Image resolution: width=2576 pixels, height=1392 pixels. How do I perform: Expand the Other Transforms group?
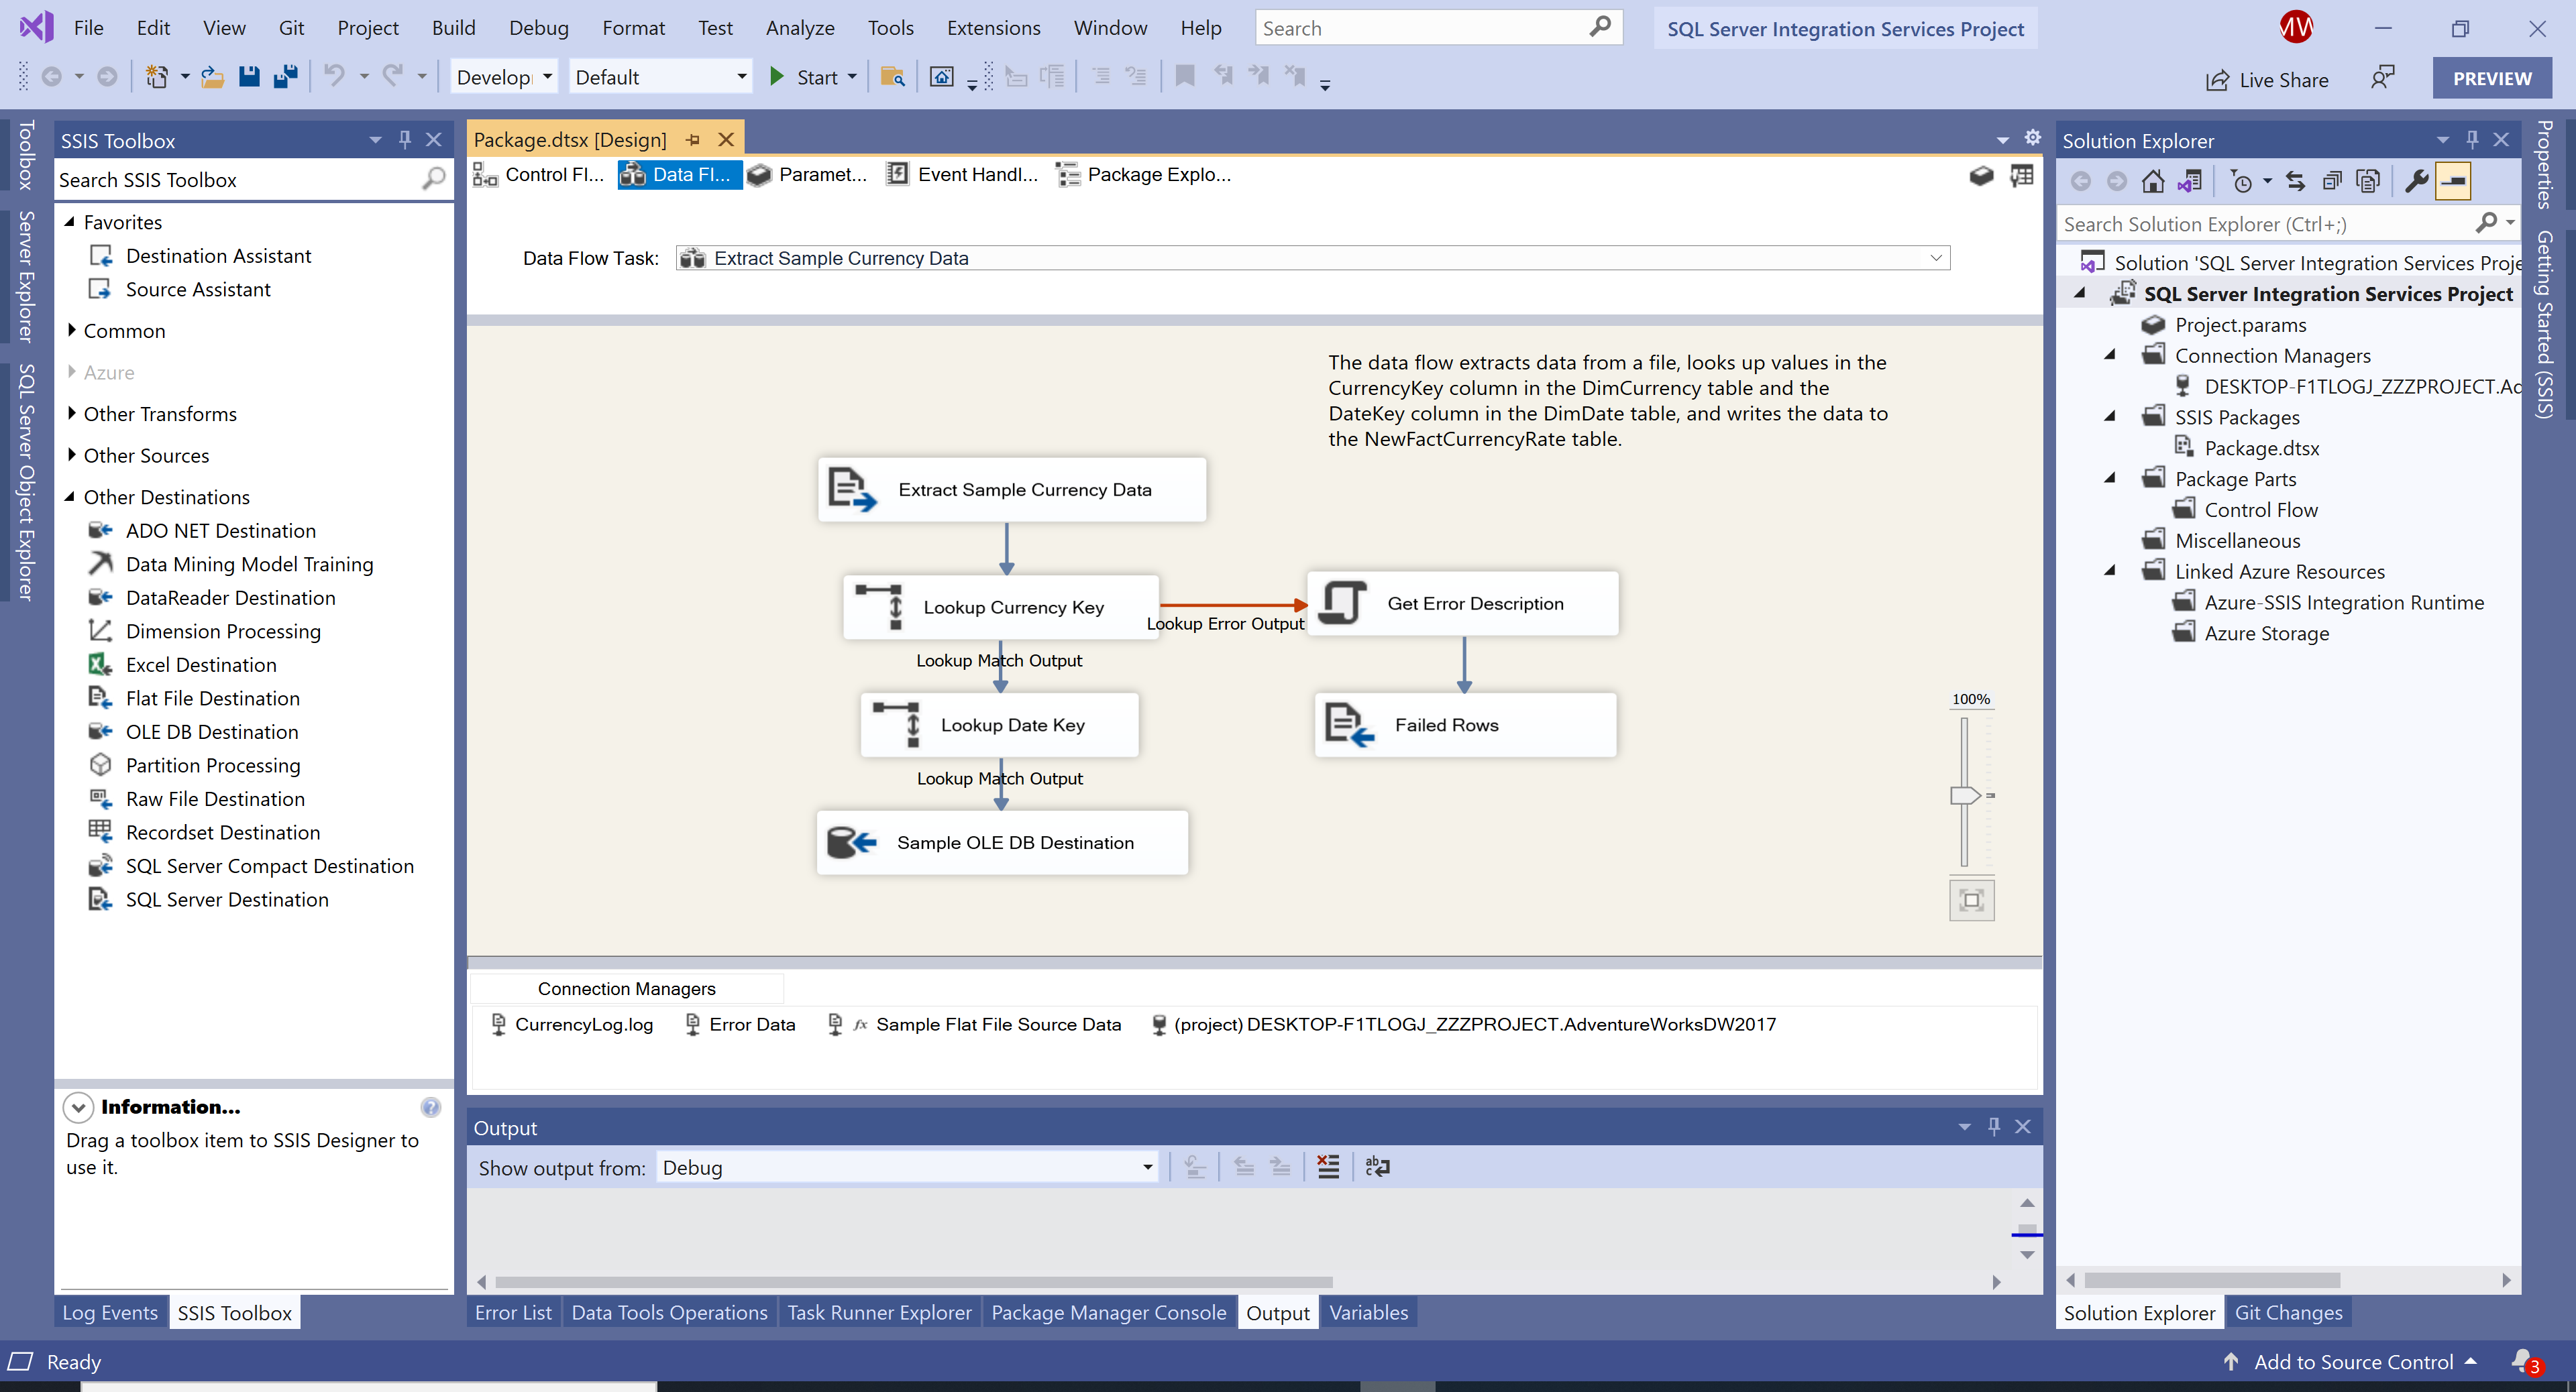[72, 414]
